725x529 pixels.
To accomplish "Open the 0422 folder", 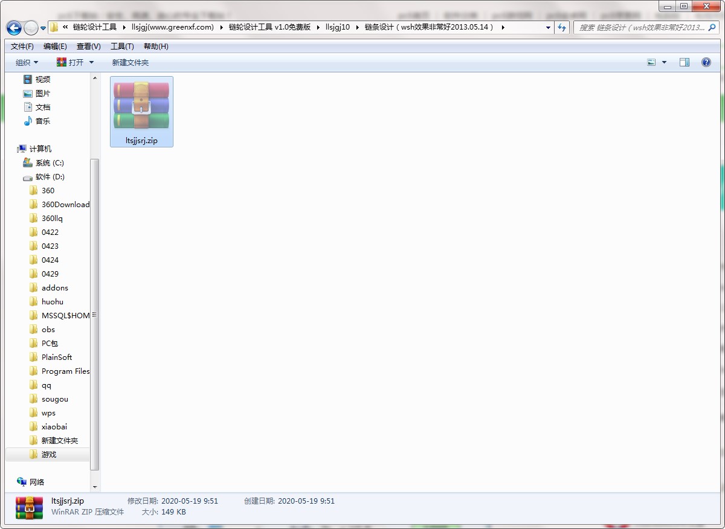I will point(44,232).
